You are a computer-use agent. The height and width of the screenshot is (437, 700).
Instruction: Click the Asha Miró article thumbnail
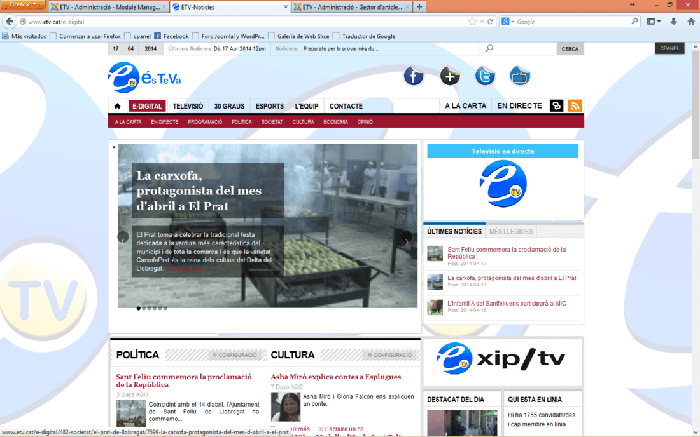286,407
